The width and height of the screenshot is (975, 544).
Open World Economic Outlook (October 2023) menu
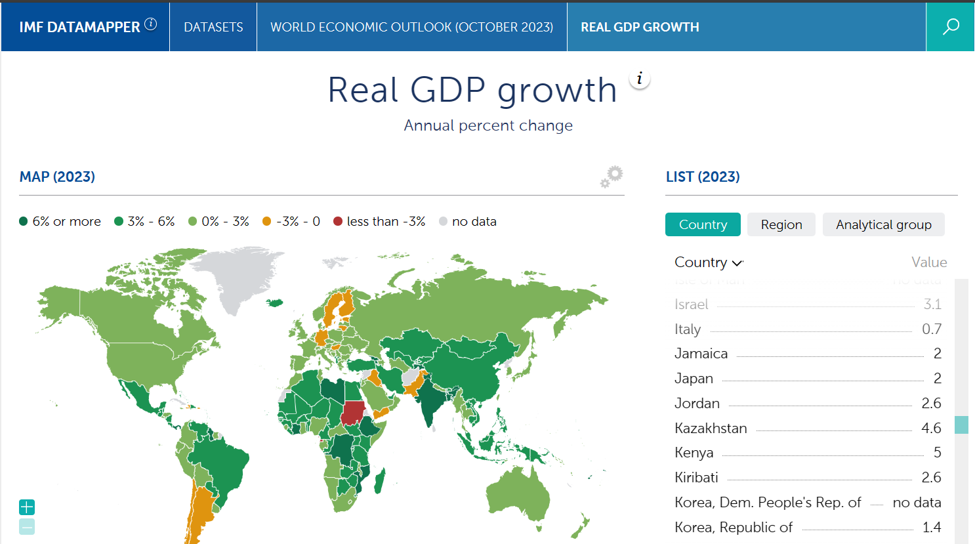click(x=411, y=27)
